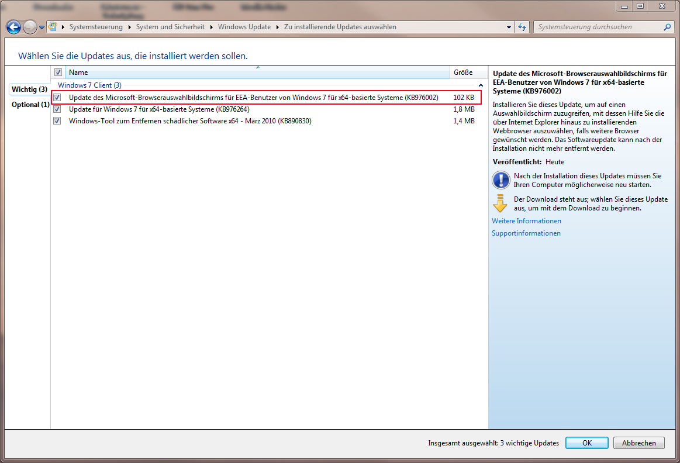The image size is (680, 463).
Task: Select the Optional (1) tab
Action: tap(30, 105)
